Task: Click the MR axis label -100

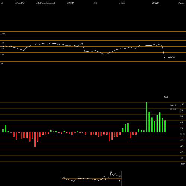Action: click(182, 164)
